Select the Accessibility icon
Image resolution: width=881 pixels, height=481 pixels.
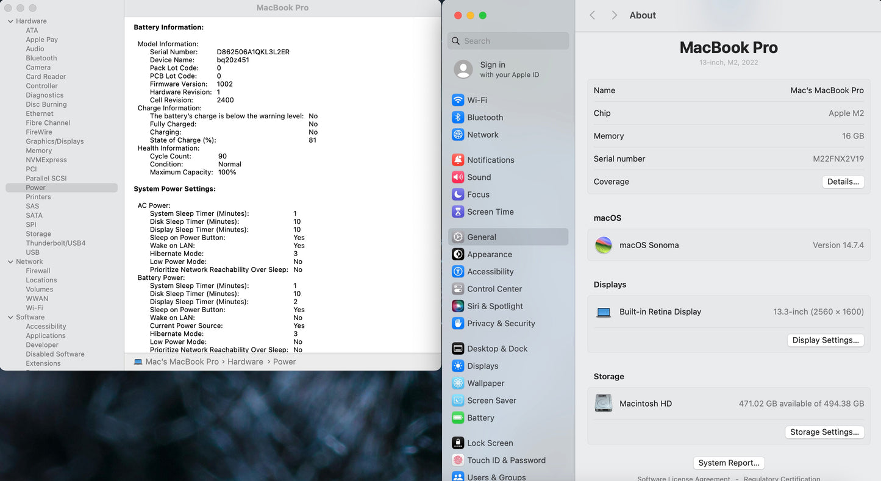458,271
